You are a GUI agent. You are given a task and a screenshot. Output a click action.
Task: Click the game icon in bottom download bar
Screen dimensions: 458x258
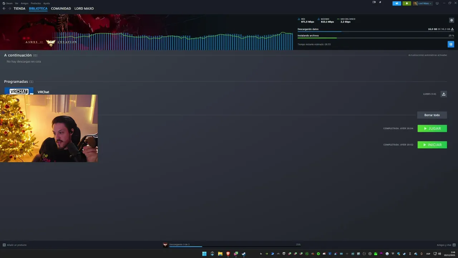coord(165,245)
